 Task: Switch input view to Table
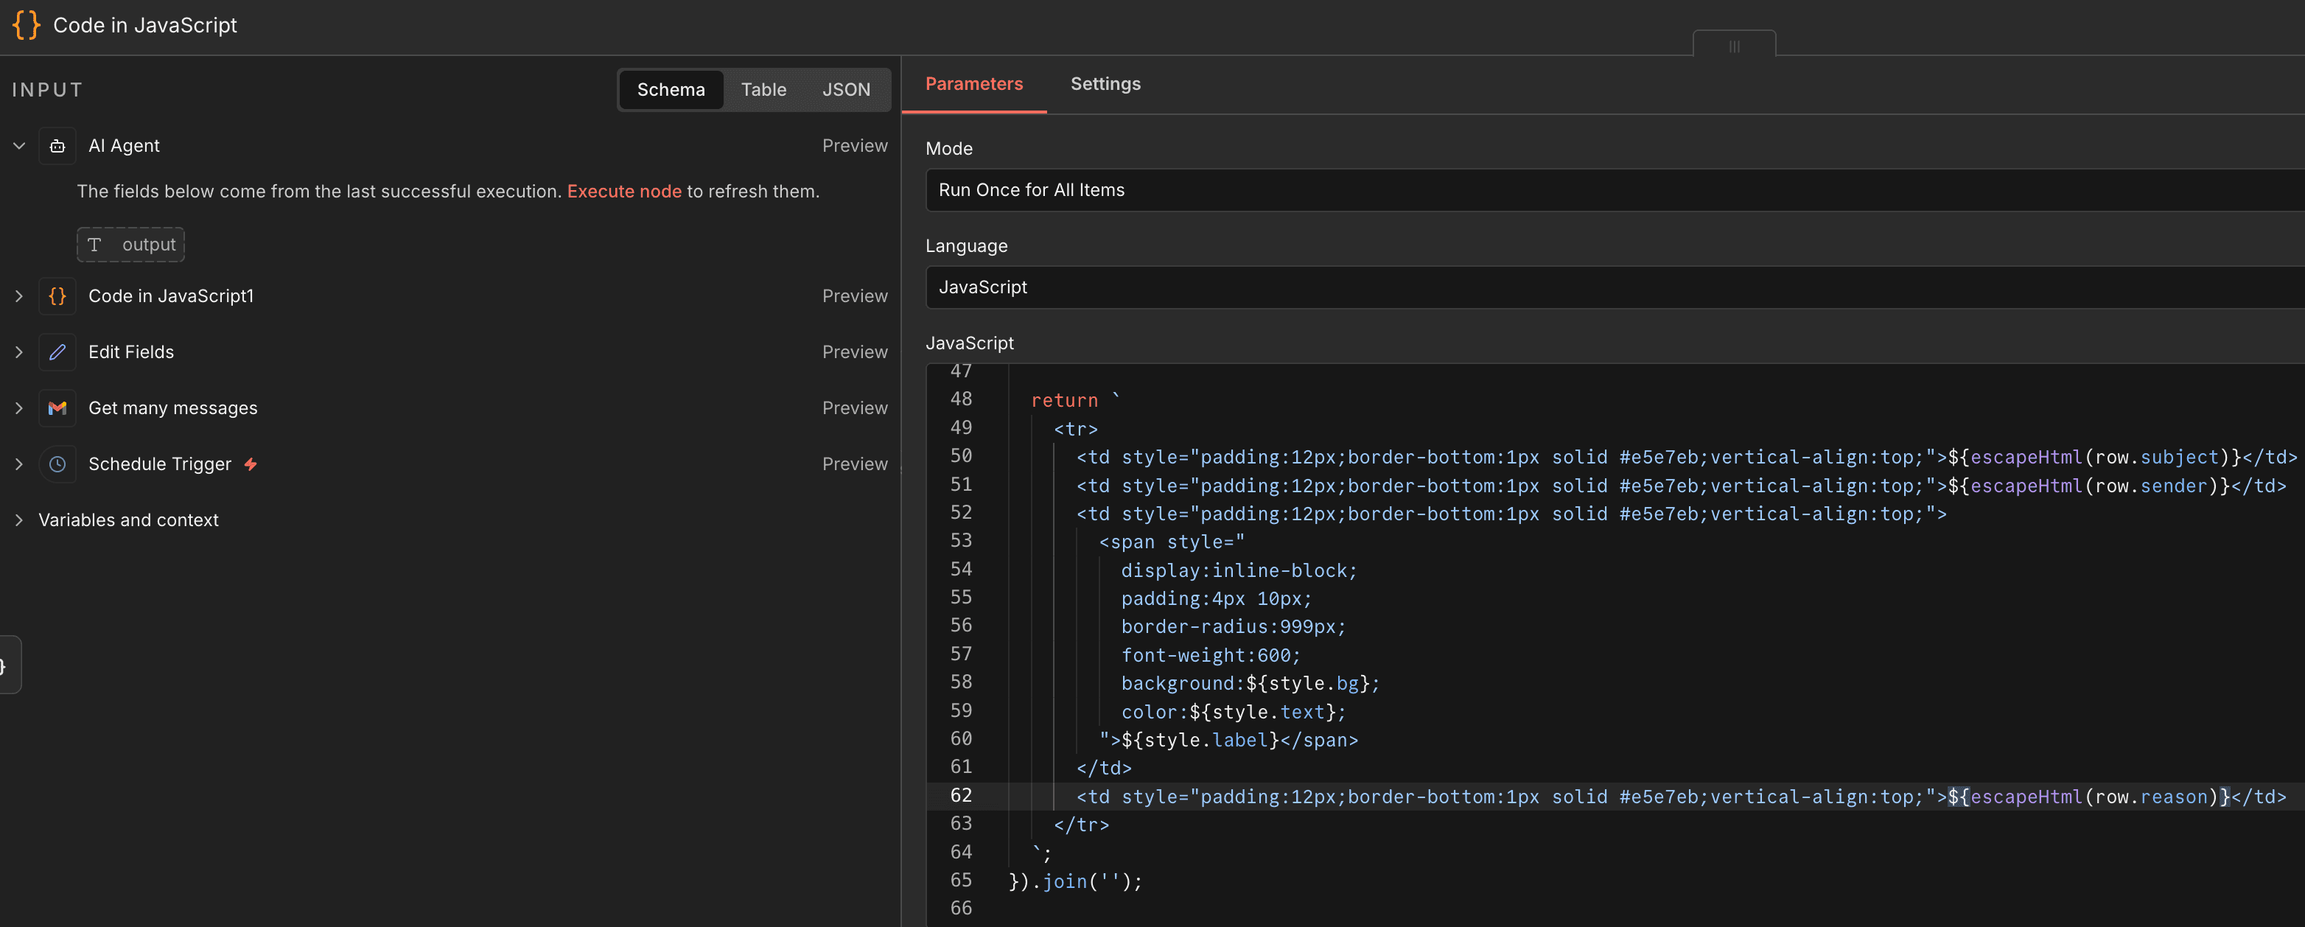click(763, 89)
